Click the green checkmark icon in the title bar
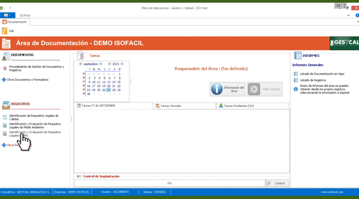 tap(1, 8)
